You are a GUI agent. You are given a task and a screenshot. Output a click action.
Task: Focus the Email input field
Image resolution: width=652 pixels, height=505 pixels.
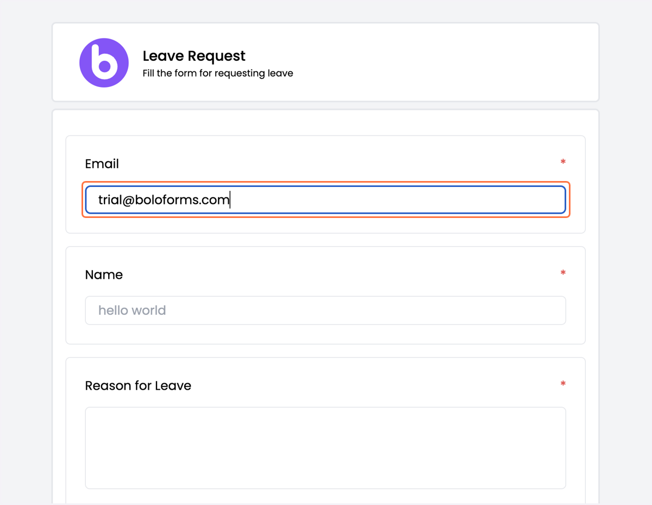tap(325, 200)
